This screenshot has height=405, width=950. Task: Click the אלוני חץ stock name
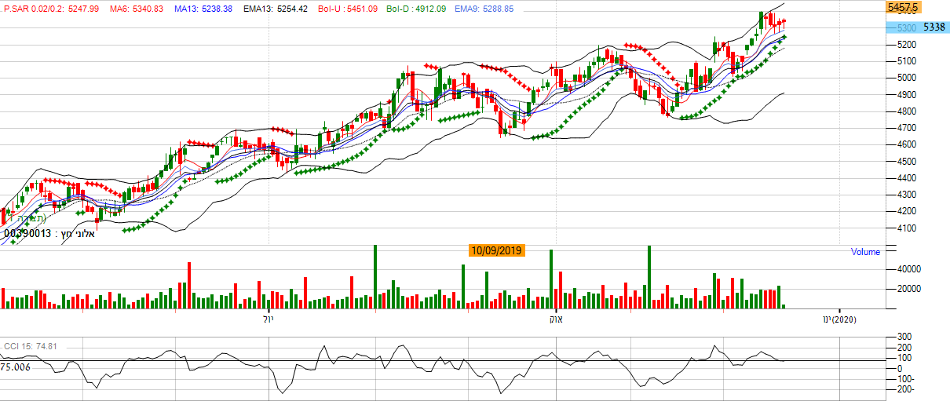pos(77,233)
